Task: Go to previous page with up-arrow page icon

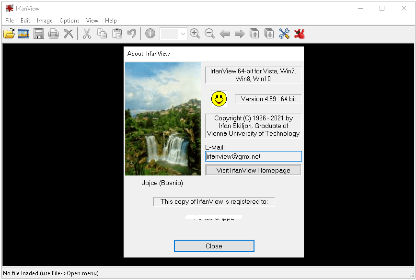Action: pyautogui.click(x=254, y=34)
